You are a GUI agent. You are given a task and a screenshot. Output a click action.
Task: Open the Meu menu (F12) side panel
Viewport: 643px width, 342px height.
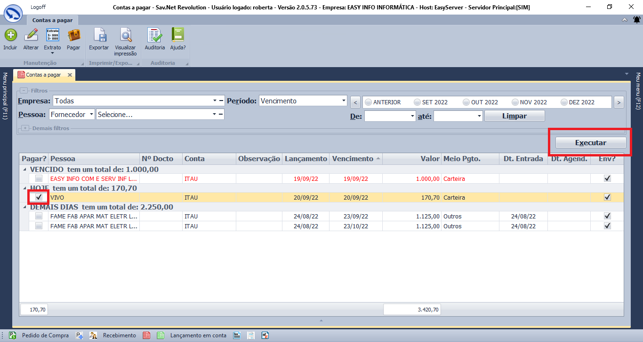pos(638,91)
